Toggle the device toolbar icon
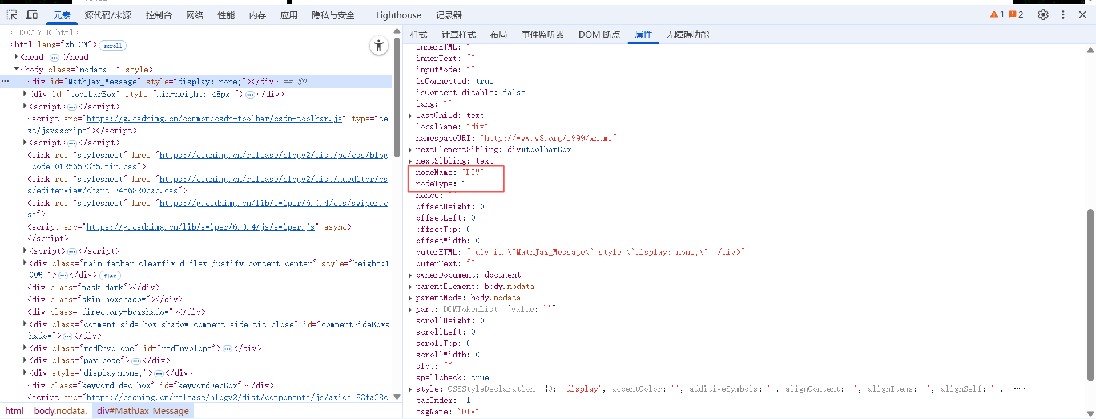 [33, 15]
